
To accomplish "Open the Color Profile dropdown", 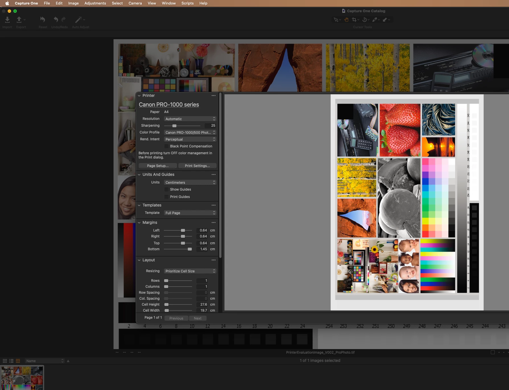I will click(190, 133).
